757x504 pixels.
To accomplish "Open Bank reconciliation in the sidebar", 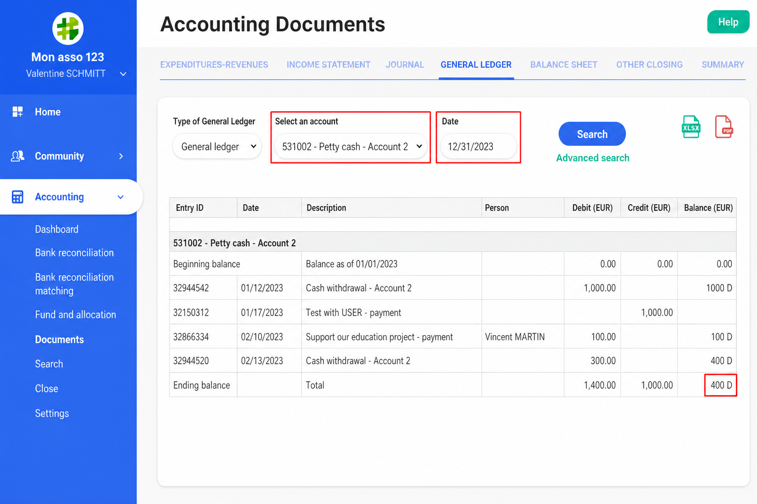I will (x=74, y=252).
